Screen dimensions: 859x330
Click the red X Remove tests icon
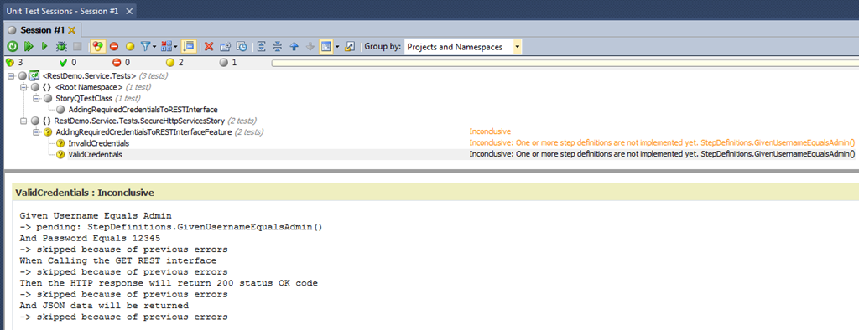point(208,47)
